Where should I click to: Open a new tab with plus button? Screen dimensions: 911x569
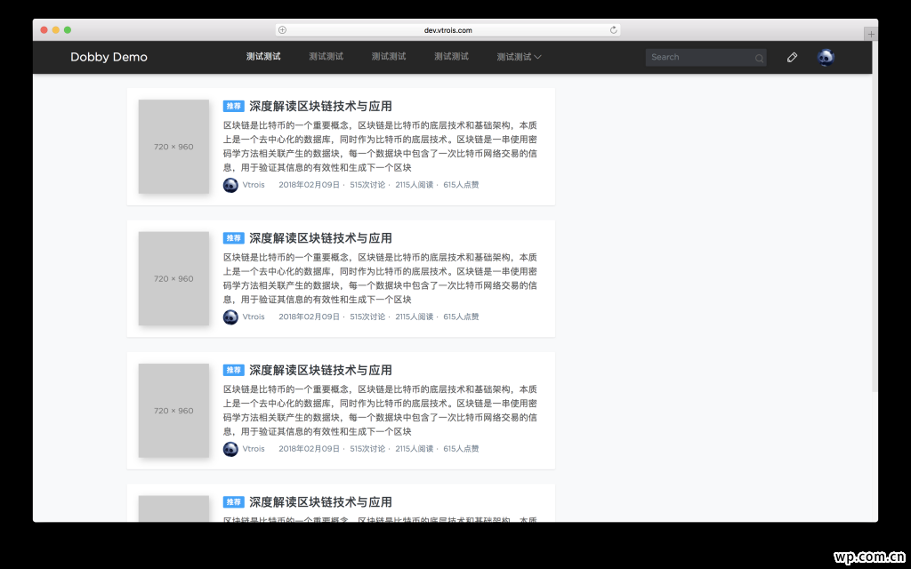pyautogui.click(x=870, y=35)
